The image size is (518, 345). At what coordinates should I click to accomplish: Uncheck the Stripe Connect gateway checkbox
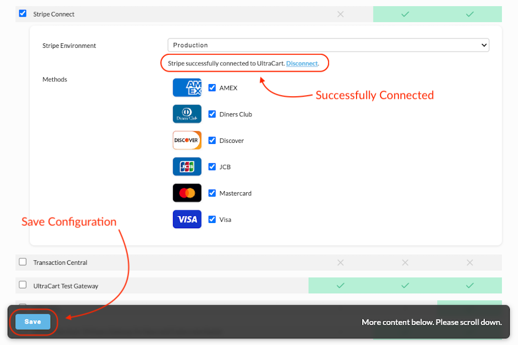click(x=23, y=14)
